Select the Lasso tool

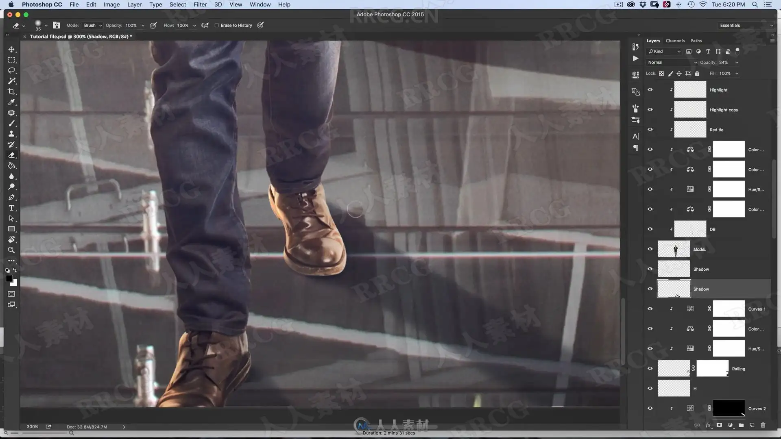11,70
